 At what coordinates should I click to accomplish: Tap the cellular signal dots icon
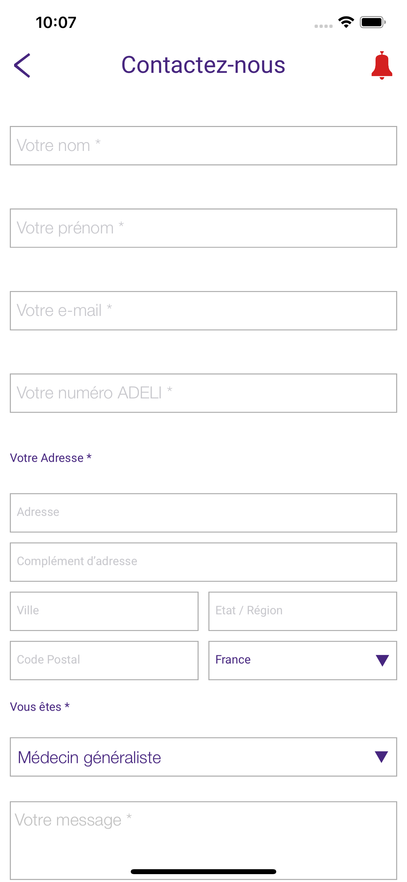tap(323, 26)
